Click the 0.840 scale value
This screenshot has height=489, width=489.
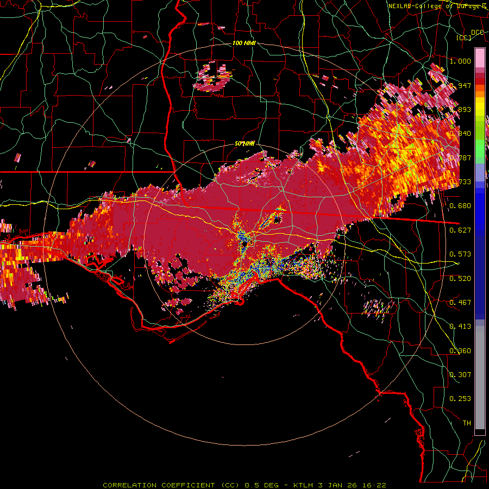click(x=460, y=134)
